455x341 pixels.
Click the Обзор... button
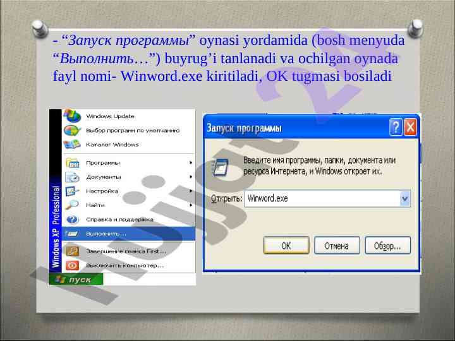[387, 246]
